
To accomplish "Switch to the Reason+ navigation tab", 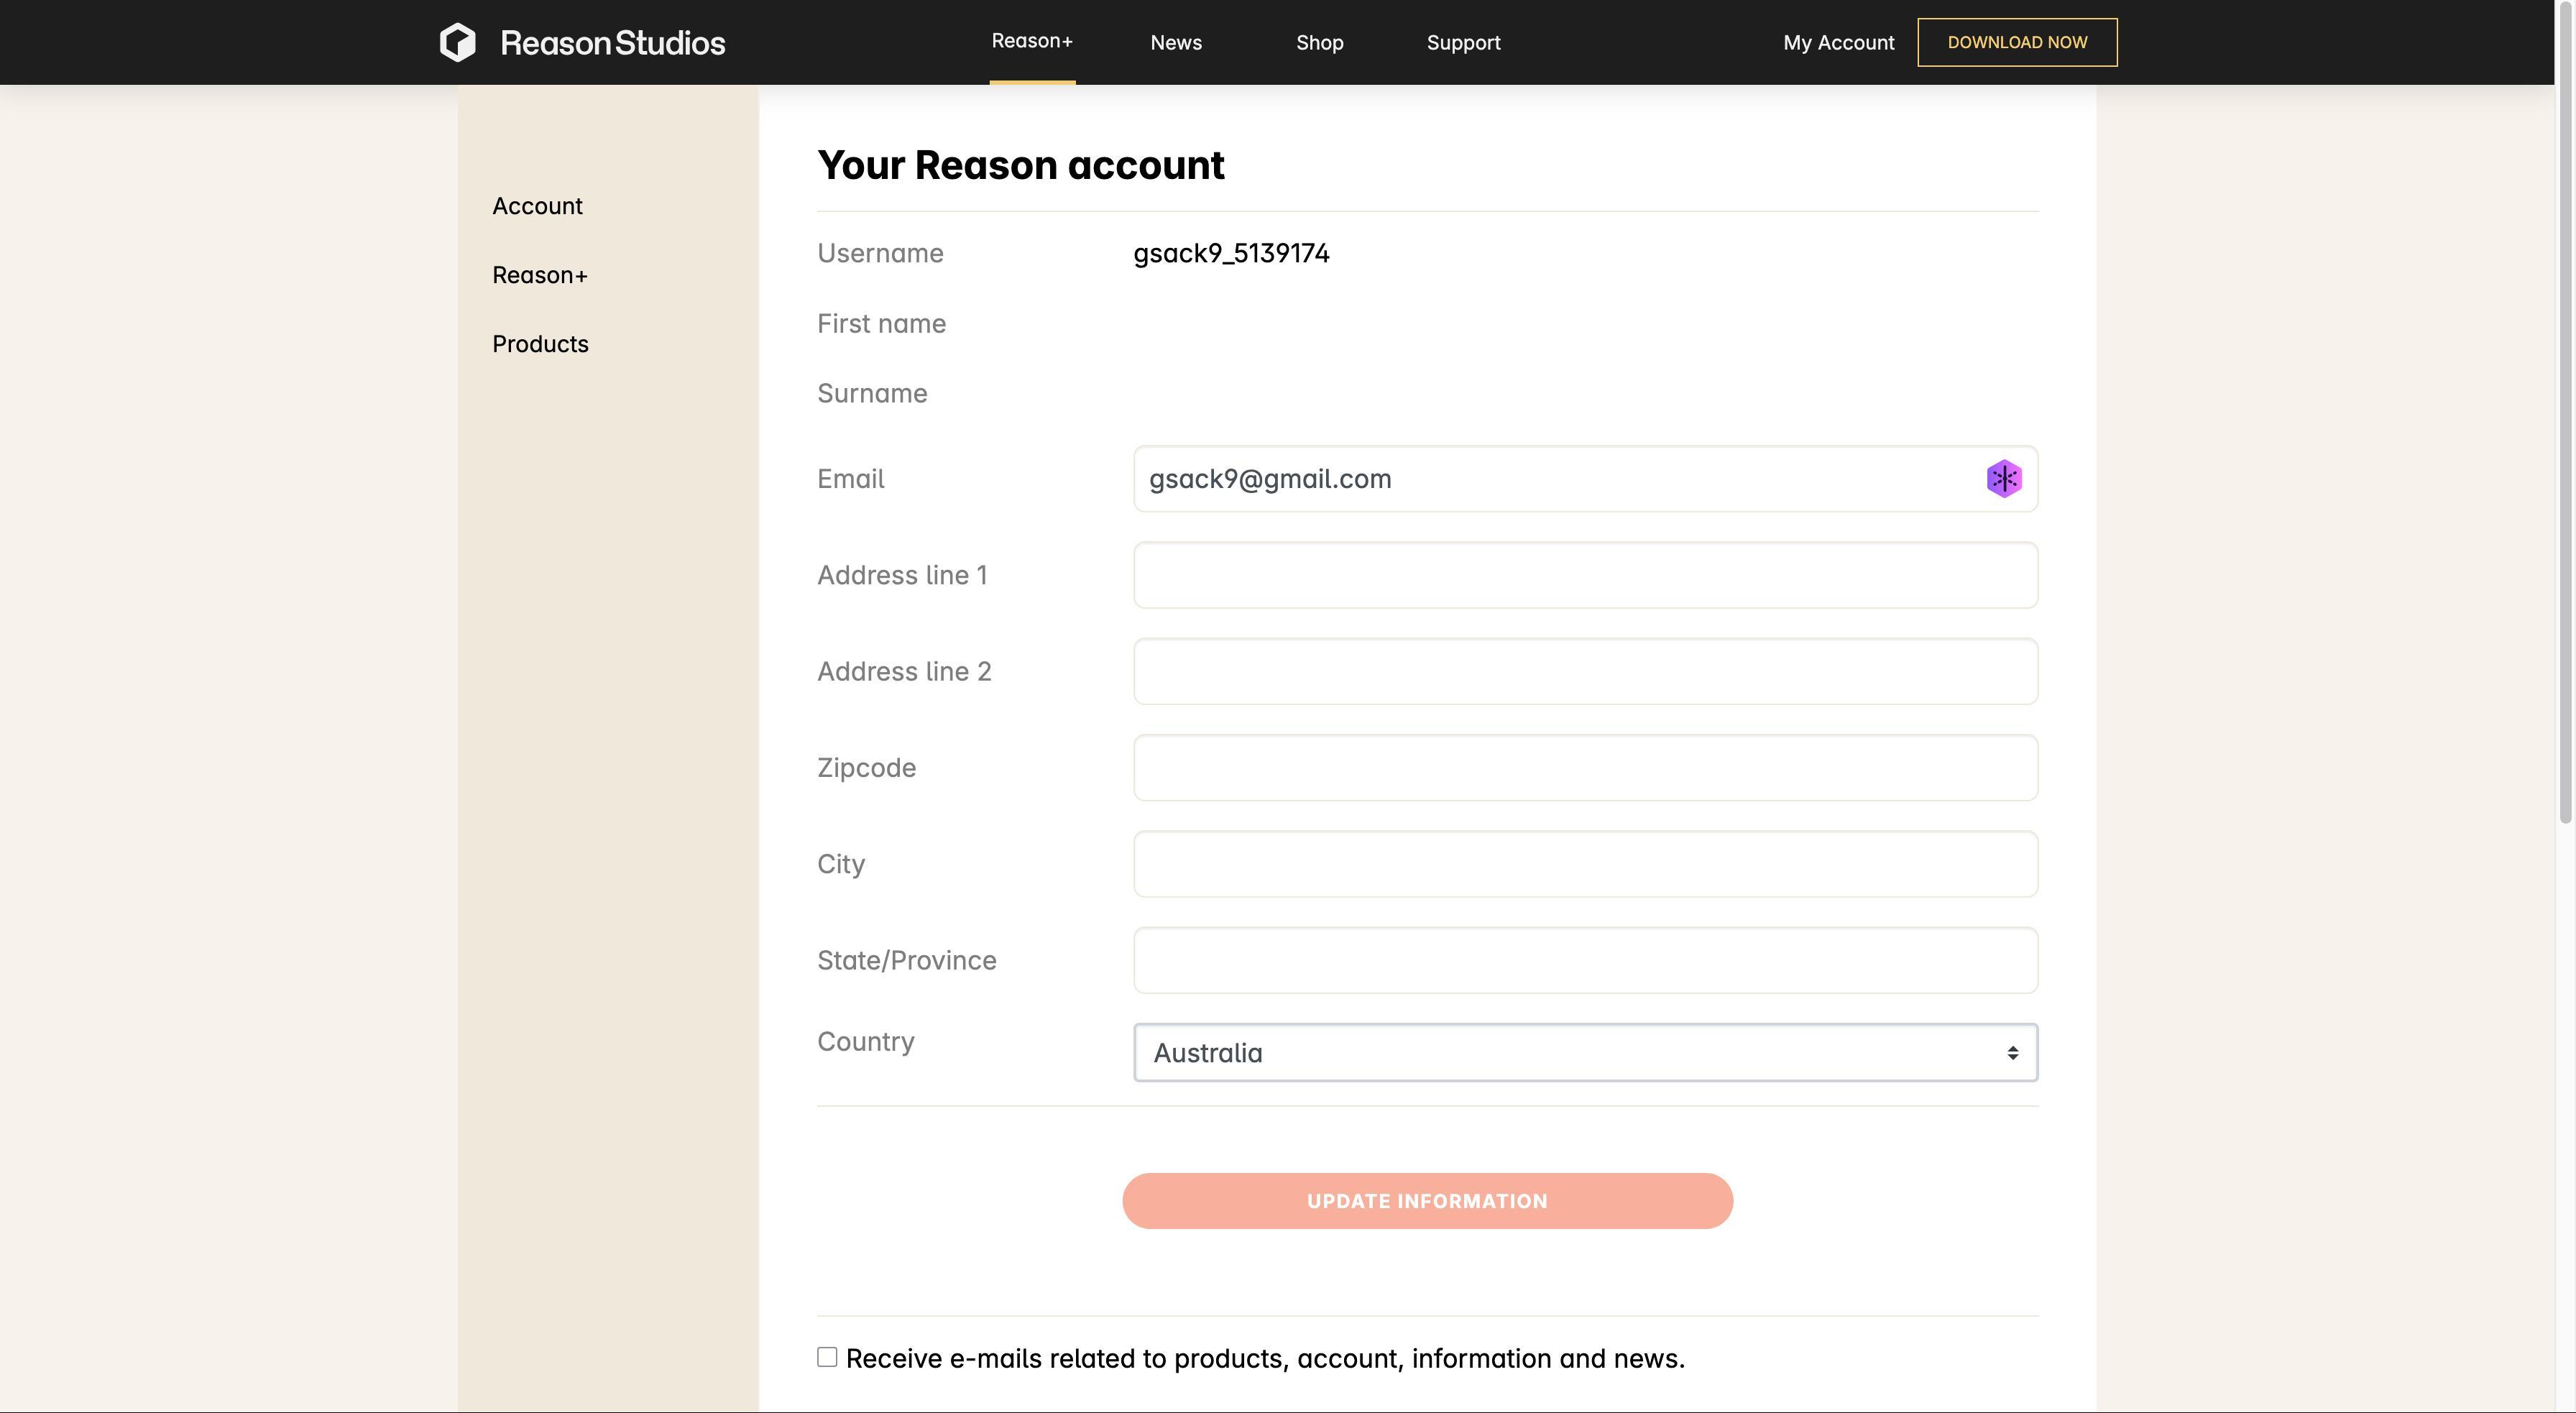I will pyautogui.click(x=1032, y=41).
